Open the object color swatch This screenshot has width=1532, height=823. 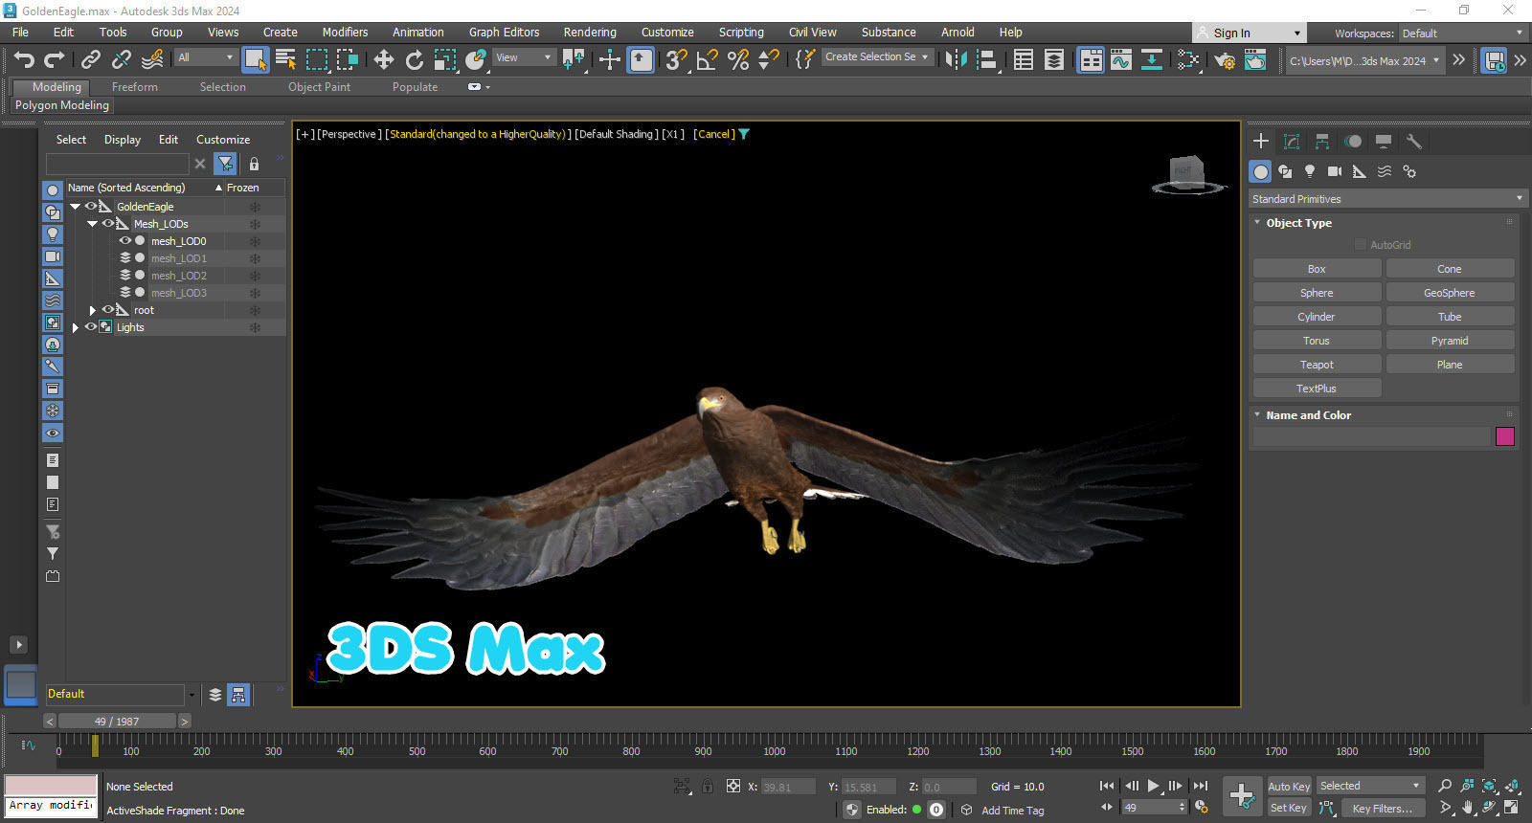1505,436
